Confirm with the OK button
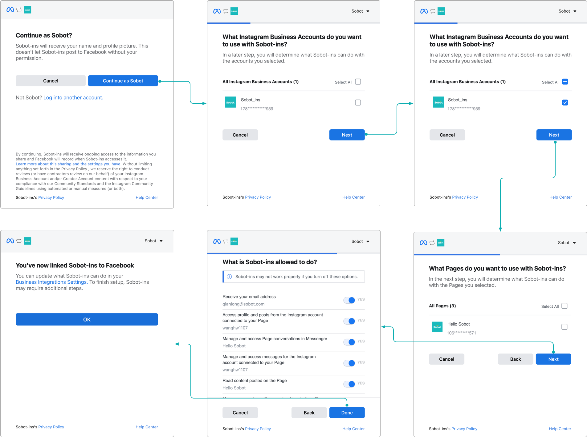The width and height of the screenshot is (587, 437). pyautogui.click(x=87, y=319)
